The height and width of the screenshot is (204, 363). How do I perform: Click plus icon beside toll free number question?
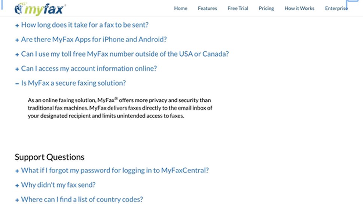click(x=17, y=55)
